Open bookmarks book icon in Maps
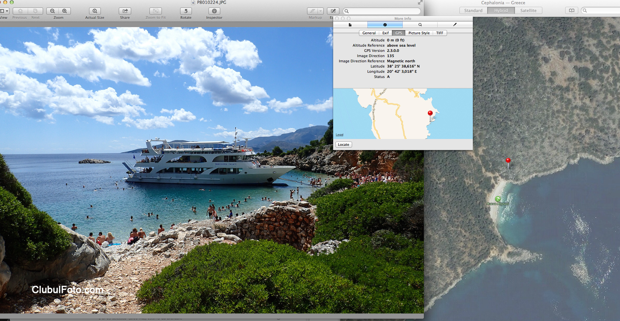The image size is (620, 321). pos(571,10)
